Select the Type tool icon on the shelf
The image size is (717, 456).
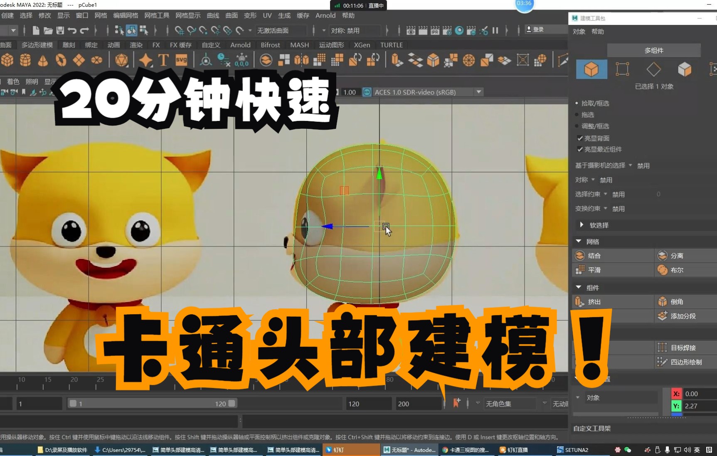coord(163,60)
